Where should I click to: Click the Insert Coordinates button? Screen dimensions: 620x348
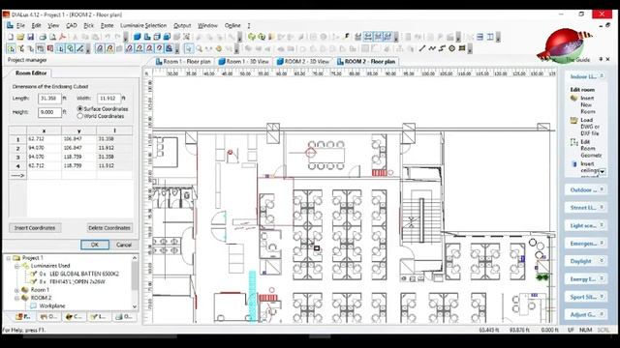coord(35,228)
